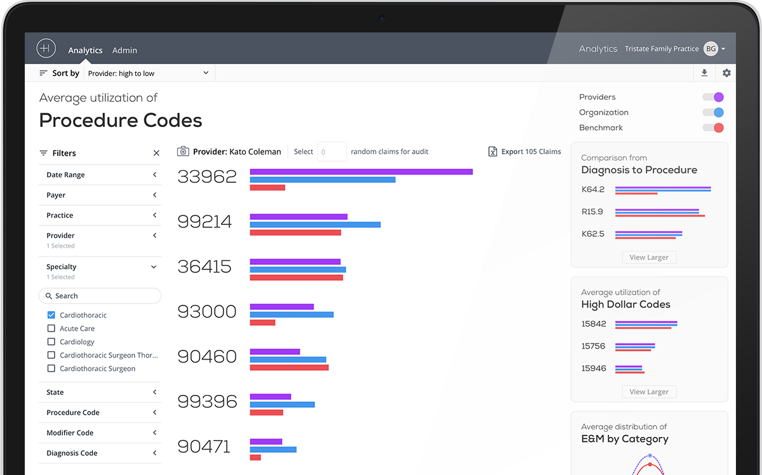Click the magnifier icon in Specialty search
The height and width of the screenshot is (475, 762).
(49, 296)
